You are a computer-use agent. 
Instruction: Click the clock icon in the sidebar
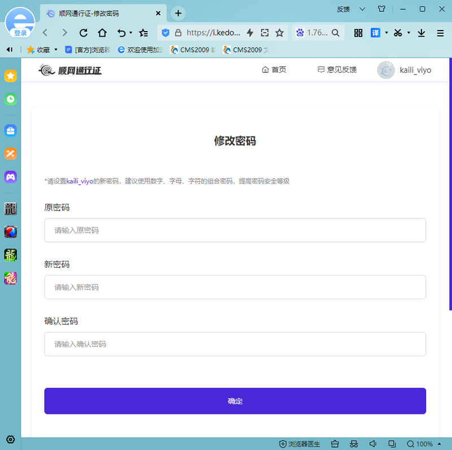(x=10, y=99)
